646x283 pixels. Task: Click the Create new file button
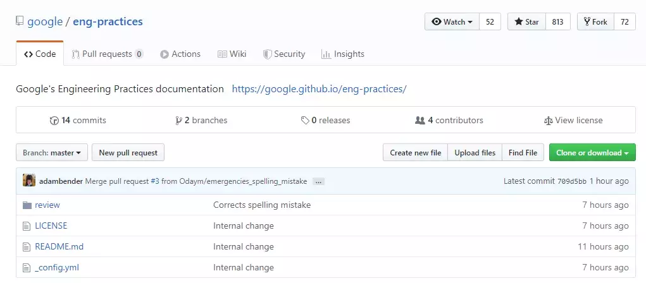415,153
